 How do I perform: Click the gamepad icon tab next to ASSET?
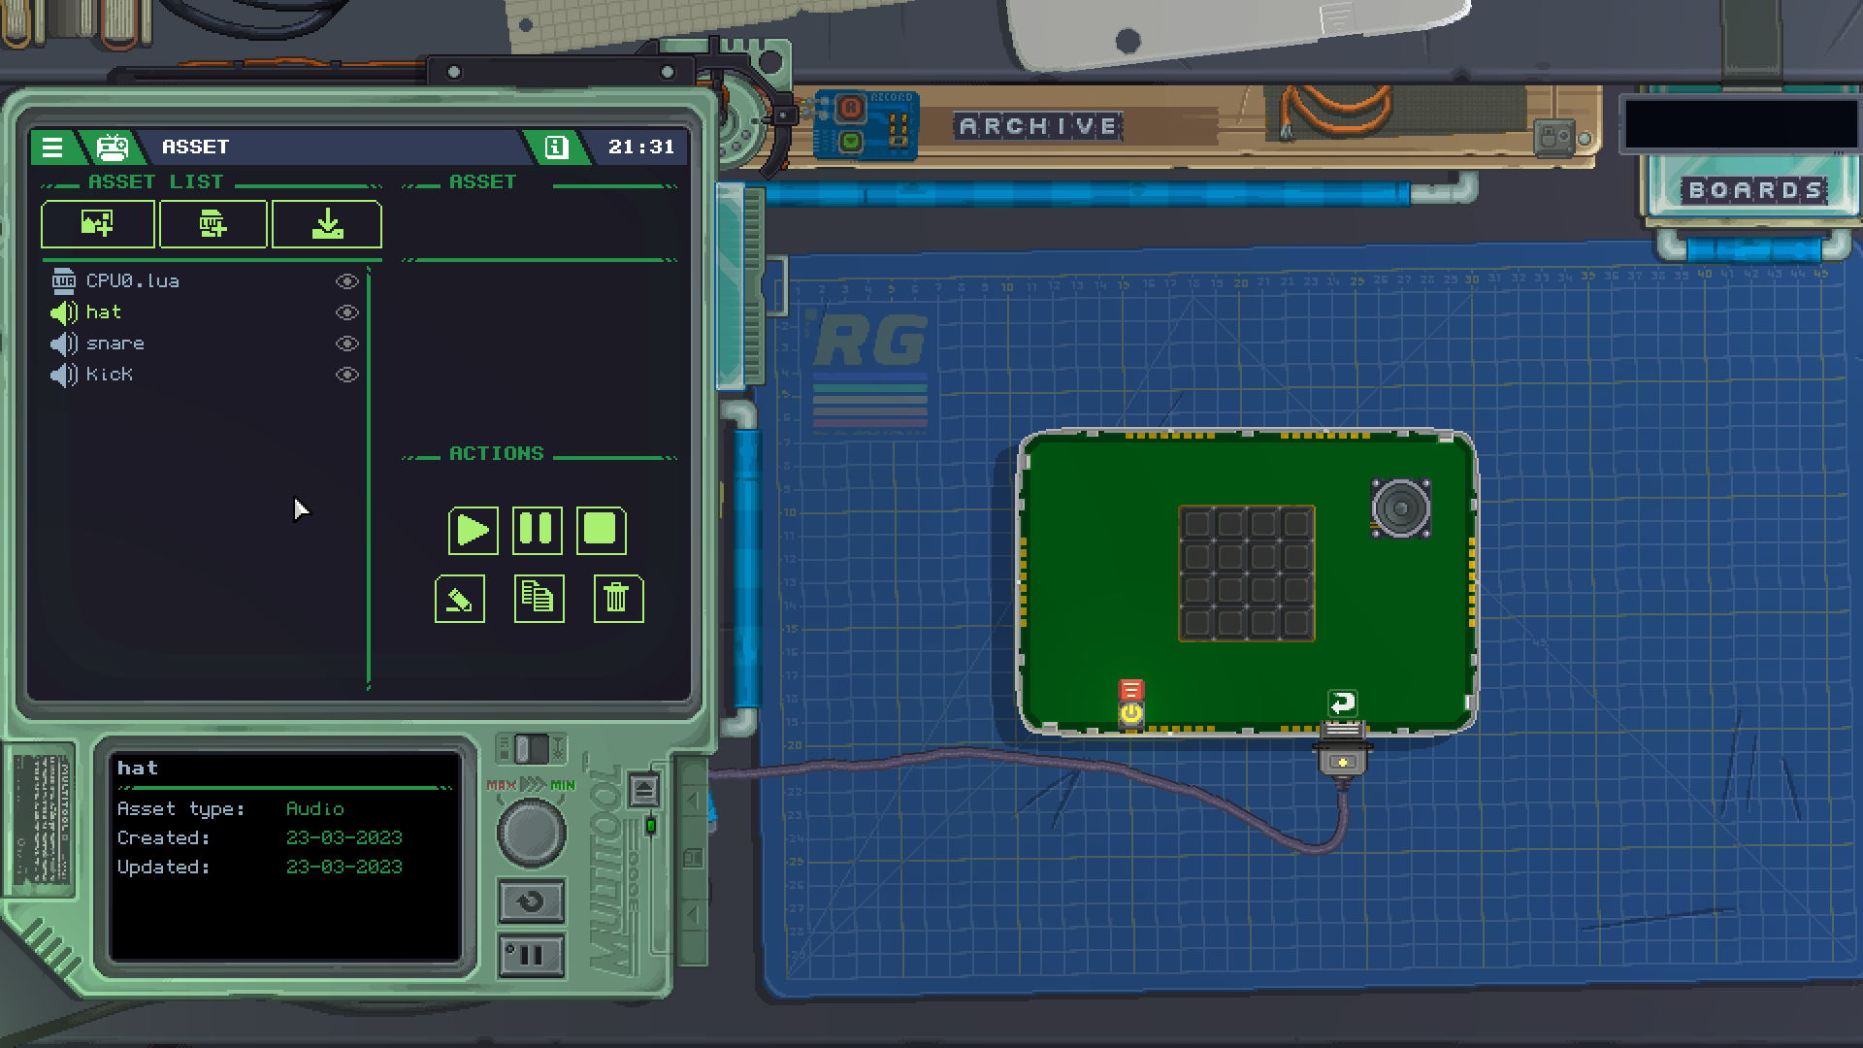[112, 147]
